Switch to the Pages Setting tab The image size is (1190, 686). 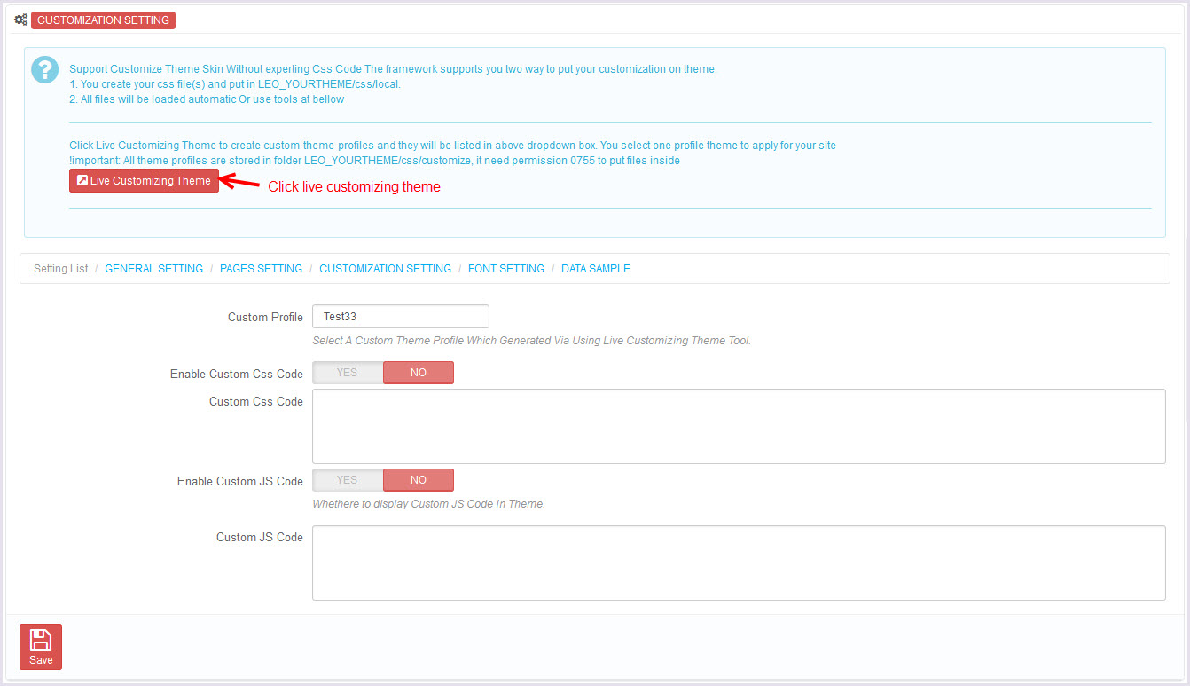[x=261, y=269]
